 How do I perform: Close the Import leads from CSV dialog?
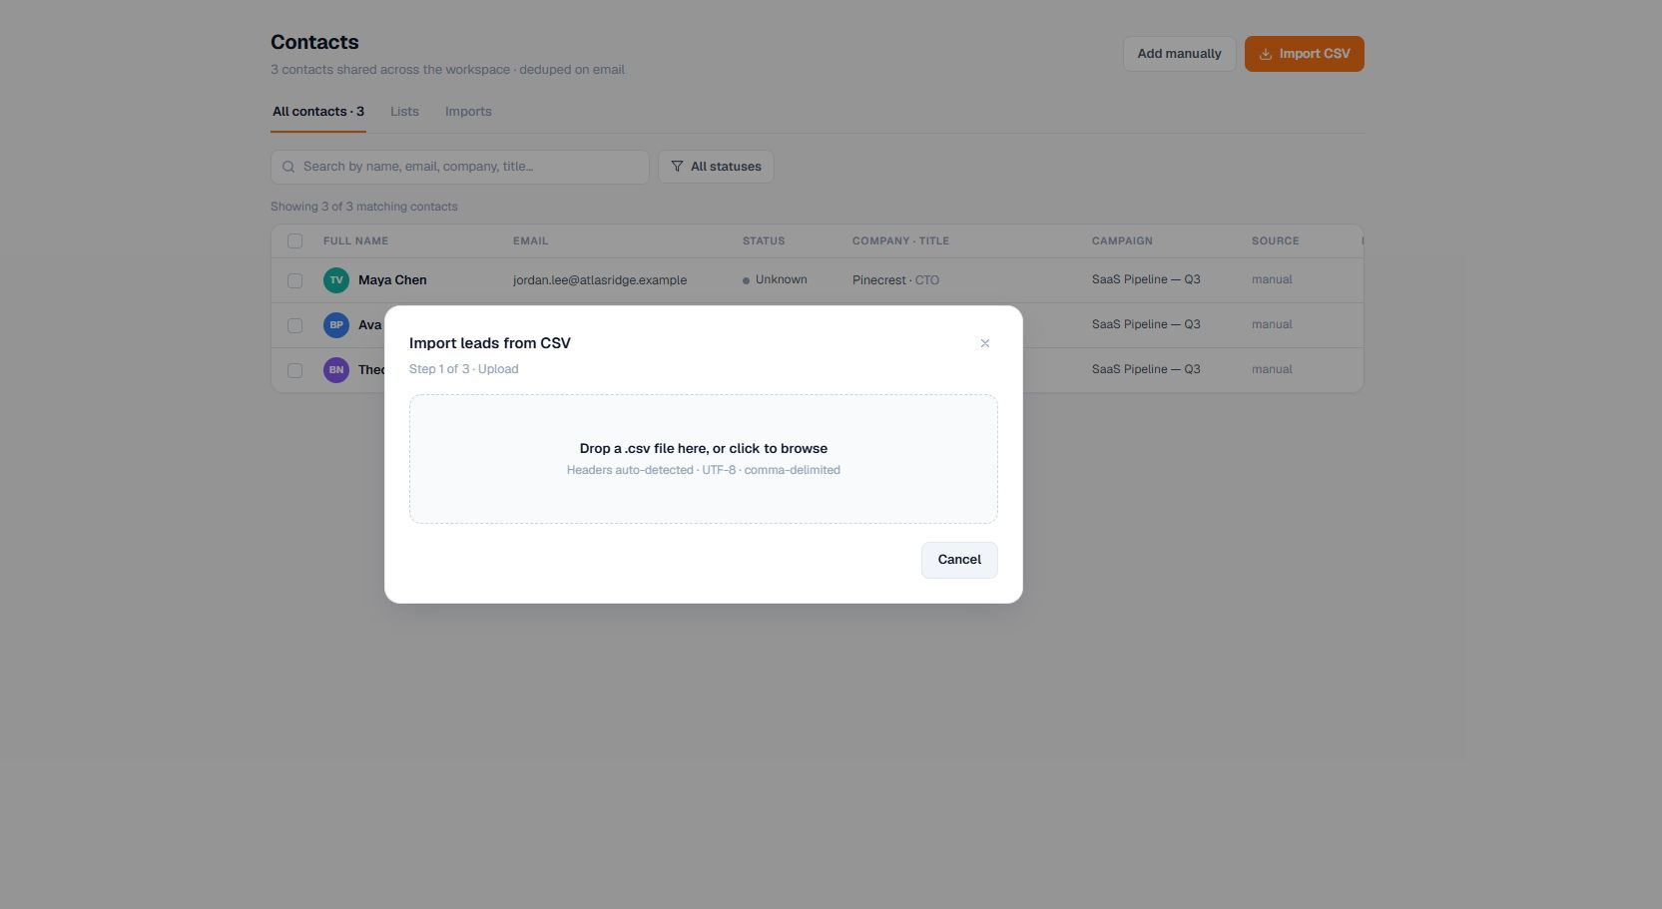[x=985, y=343]
